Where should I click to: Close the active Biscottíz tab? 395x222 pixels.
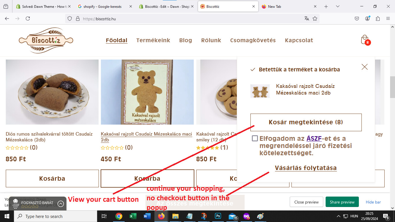[x=254, y=6]
